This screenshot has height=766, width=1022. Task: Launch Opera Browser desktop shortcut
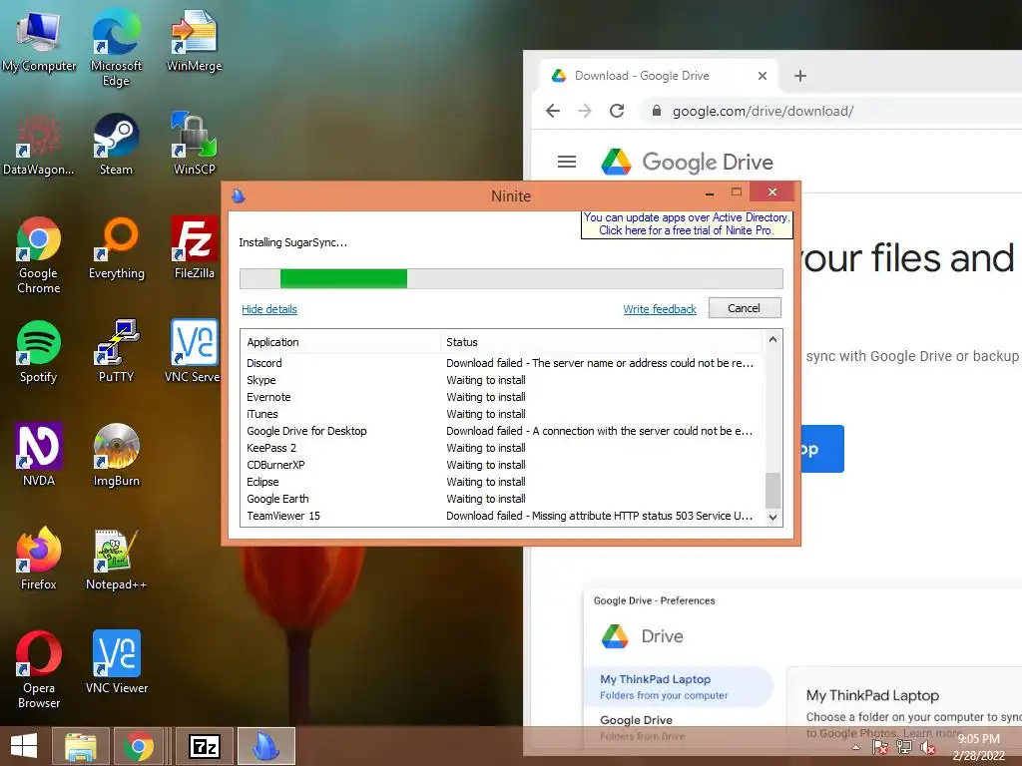coord(39,669)
